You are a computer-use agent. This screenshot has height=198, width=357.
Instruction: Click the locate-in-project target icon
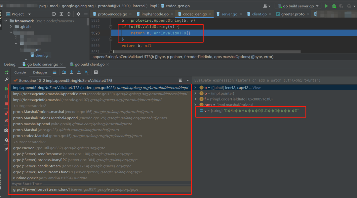54,14
